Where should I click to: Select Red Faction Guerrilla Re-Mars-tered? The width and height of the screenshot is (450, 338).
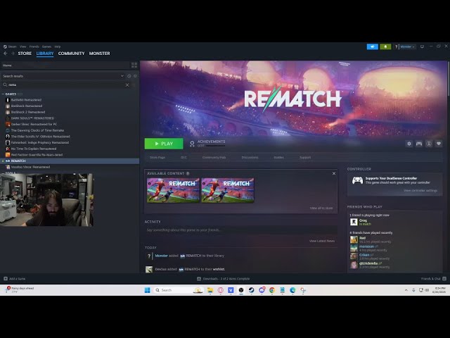37,155
